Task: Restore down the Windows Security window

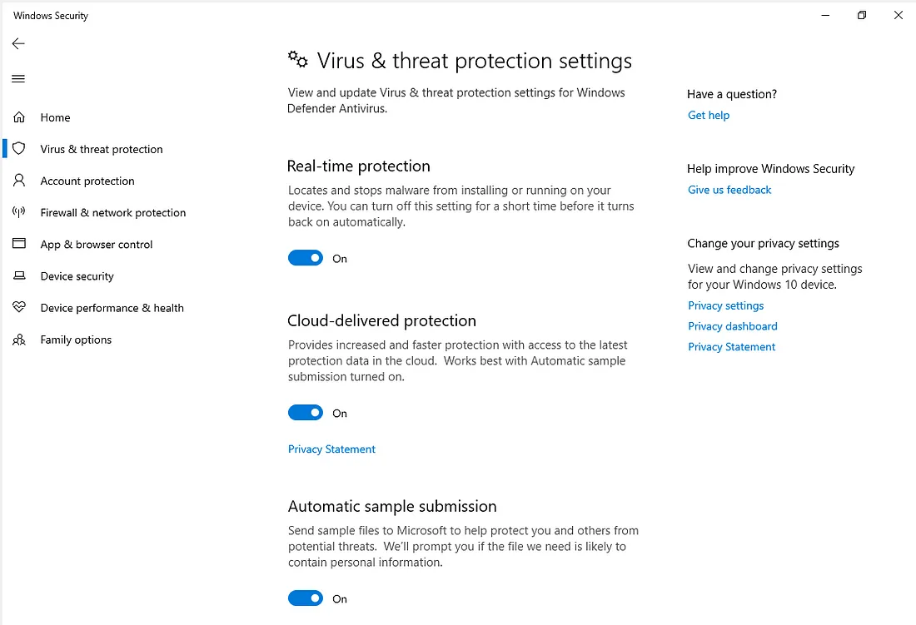Action: (862, 15)
